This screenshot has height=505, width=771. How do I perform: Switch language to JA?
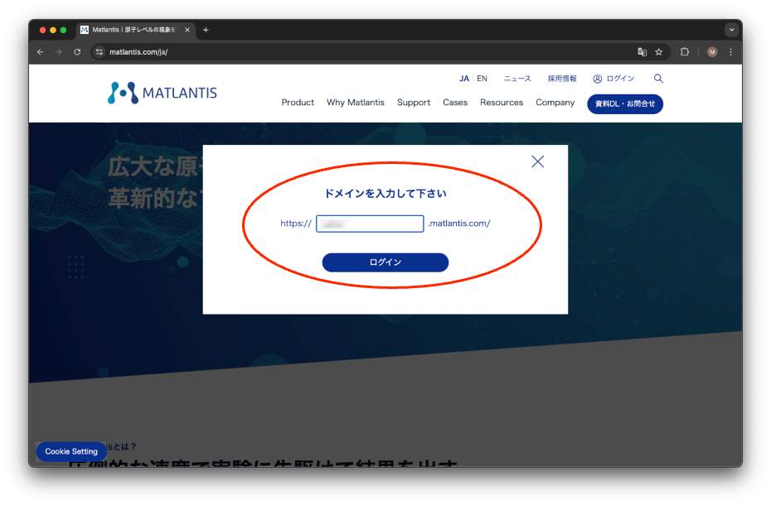click(x=463, y=79)
